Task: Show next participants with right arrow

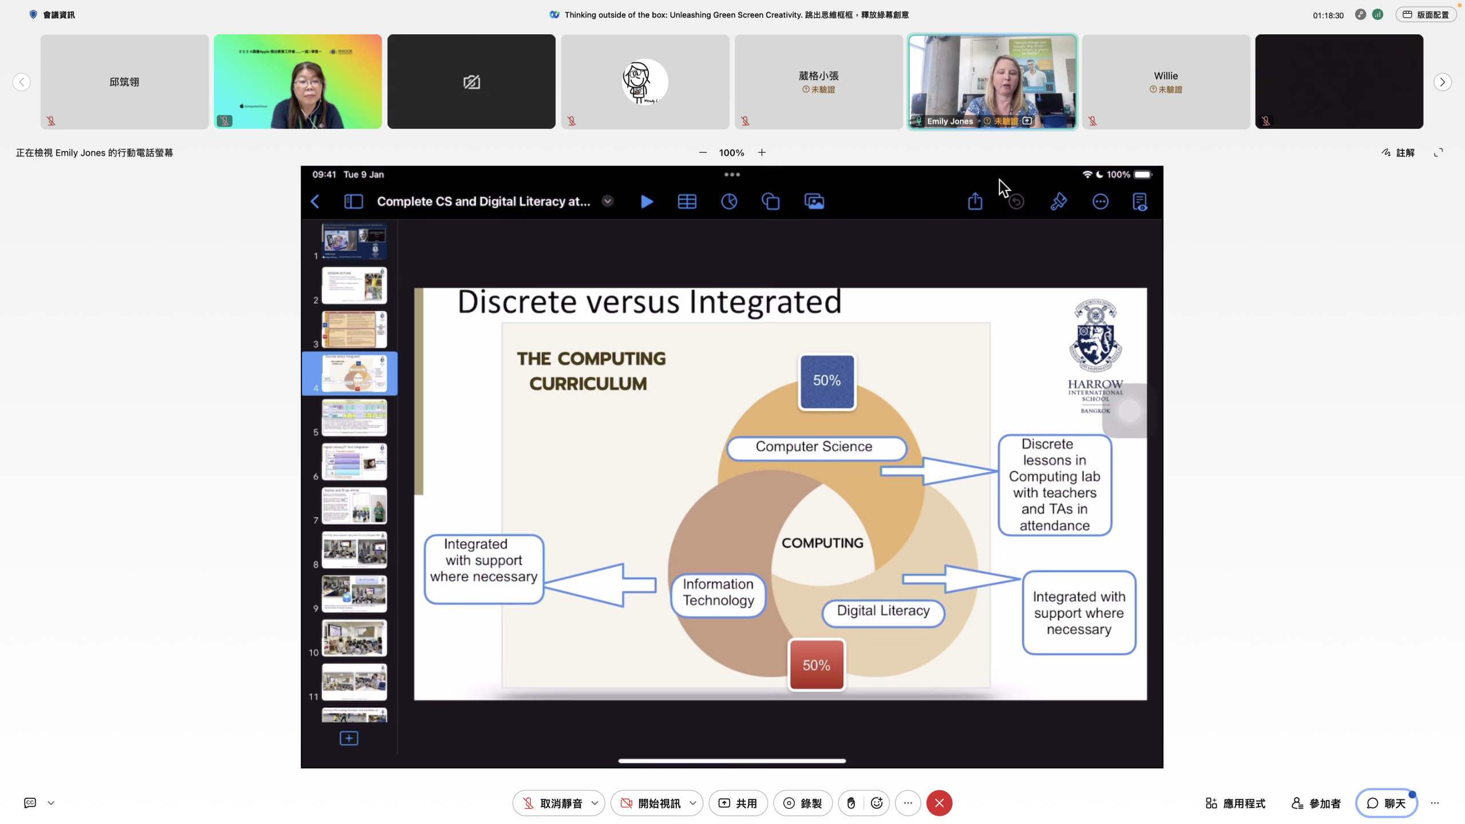Action: point(1442,82)
